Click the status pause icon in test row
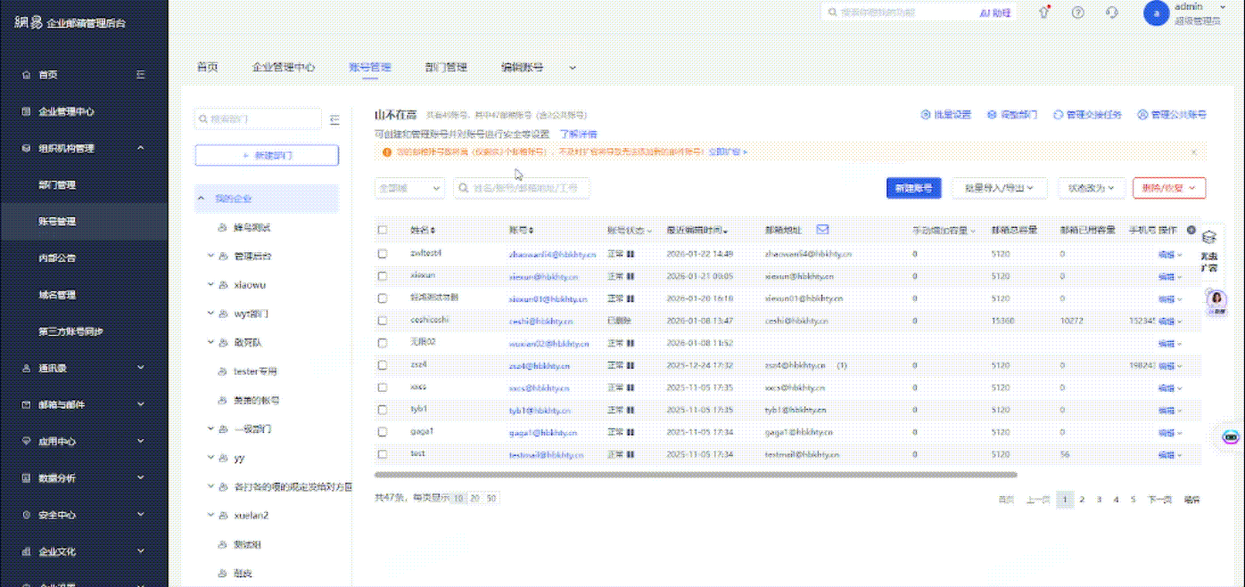 (x=631, y=454)
